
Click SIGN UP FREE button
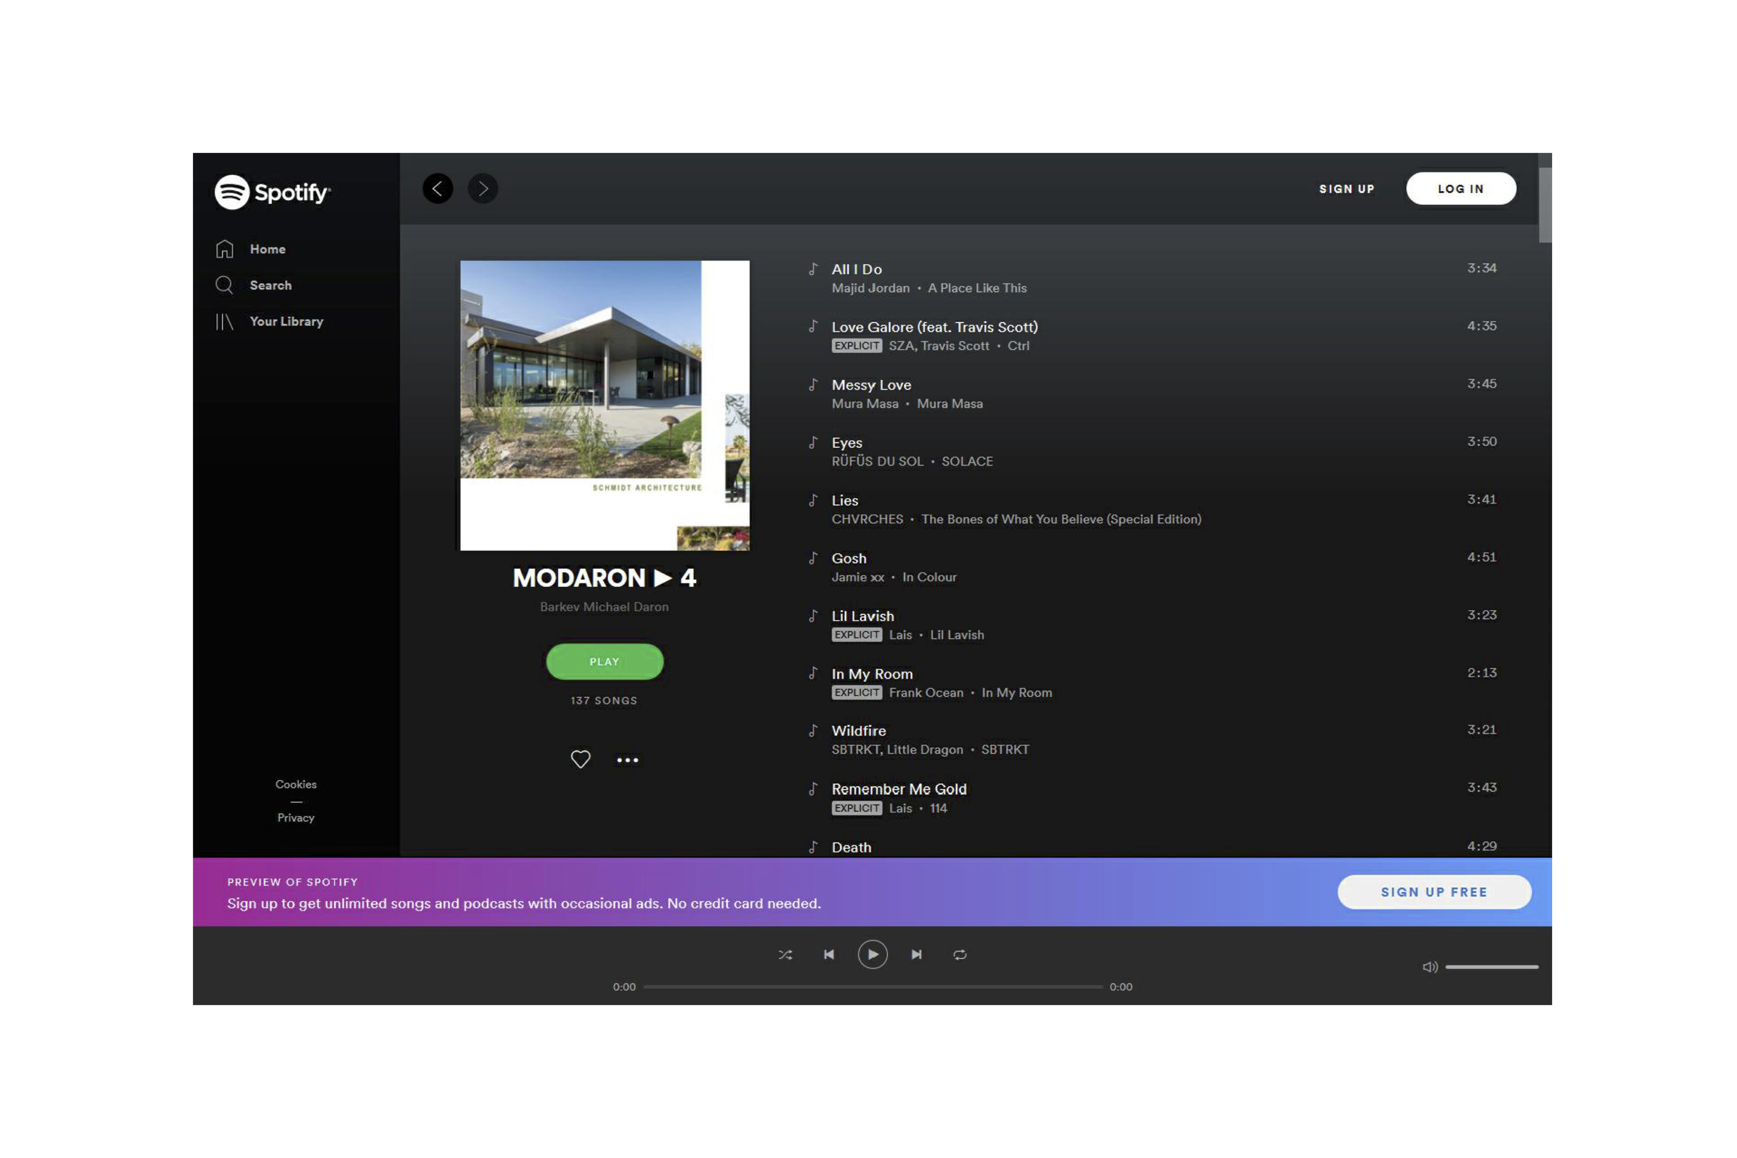click(x=1433, y=892)
